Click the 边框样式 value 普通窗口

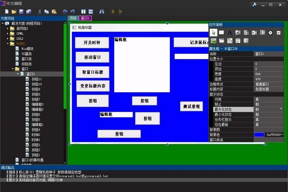tap(268, 84)
